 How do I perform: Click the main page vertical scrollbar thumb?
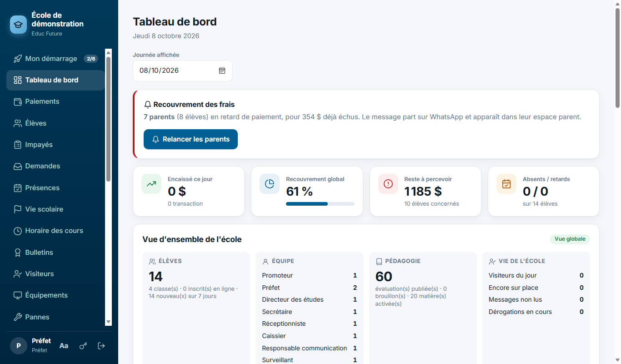[618, 57]
